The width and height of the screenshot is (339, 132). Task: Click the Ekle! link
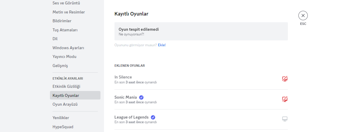coord(162,45)
